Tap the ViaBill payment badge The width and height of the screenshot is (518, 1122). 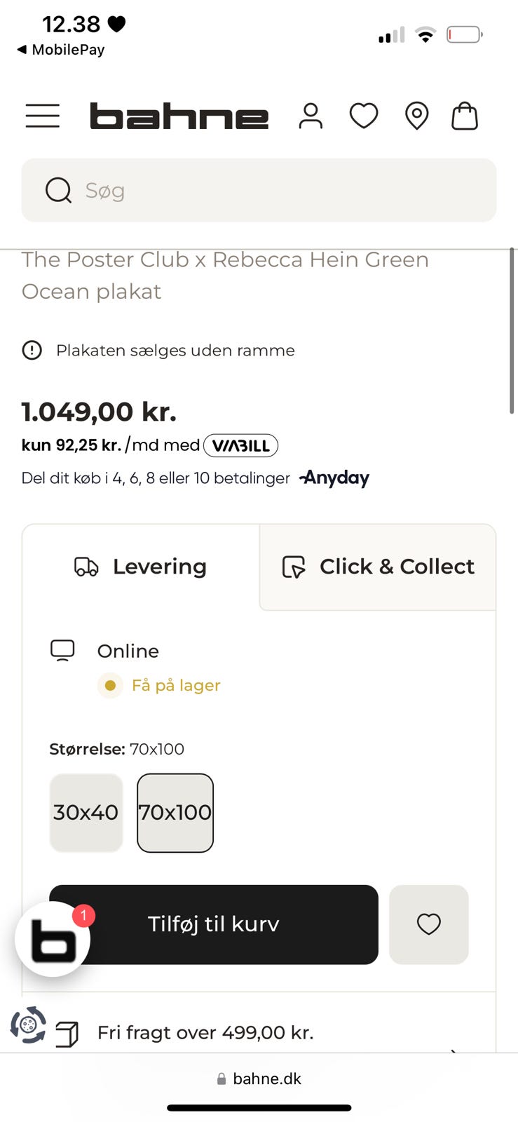240,445
